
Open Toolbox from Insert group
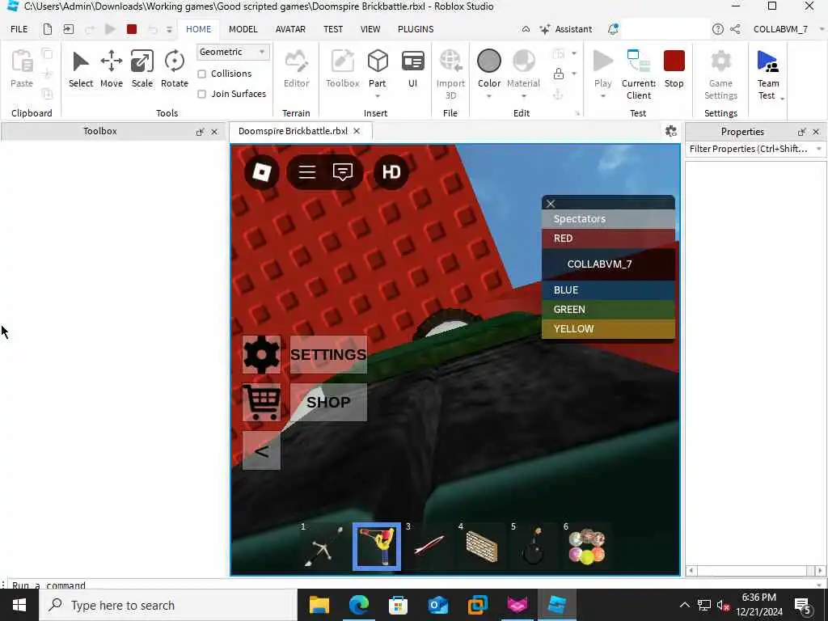[x=342, y=69]
